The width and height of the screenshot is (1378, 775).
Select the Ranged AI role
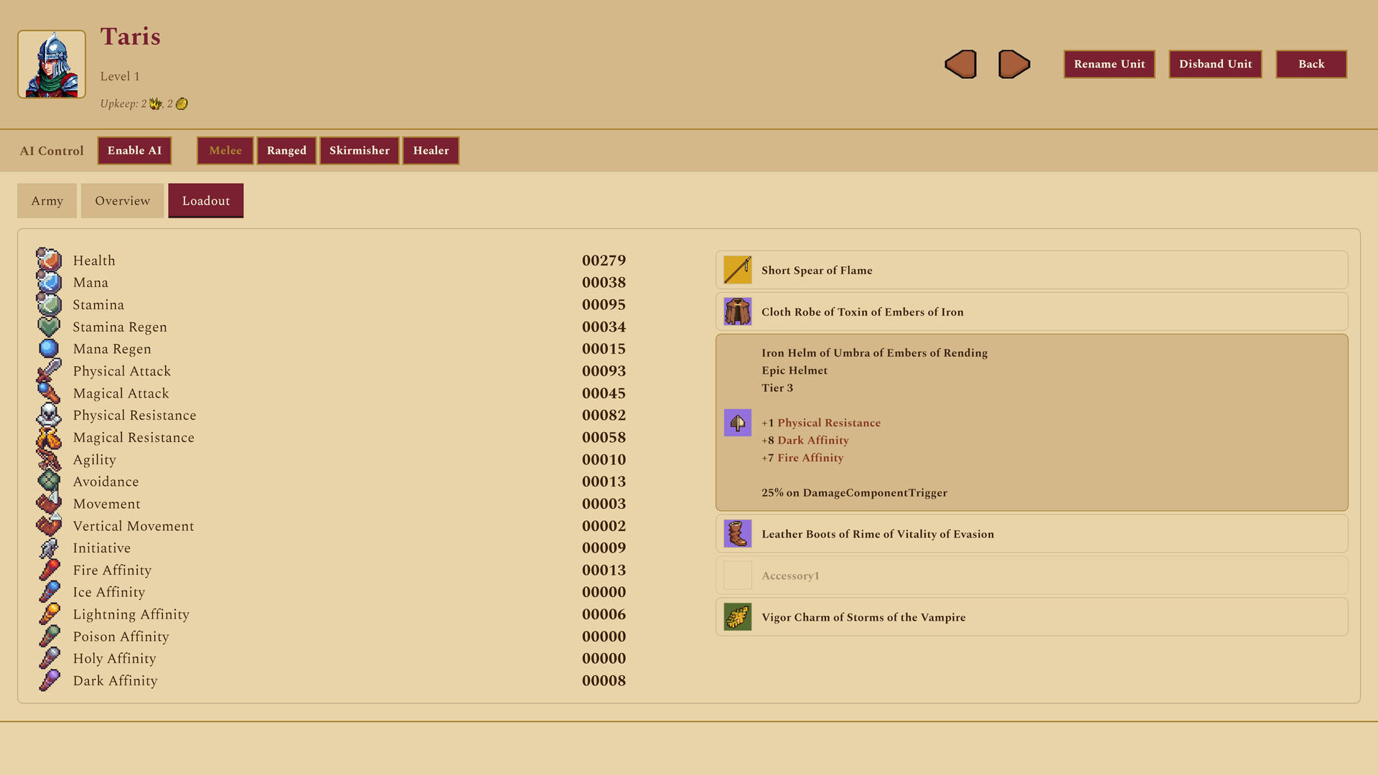[286, 151]
